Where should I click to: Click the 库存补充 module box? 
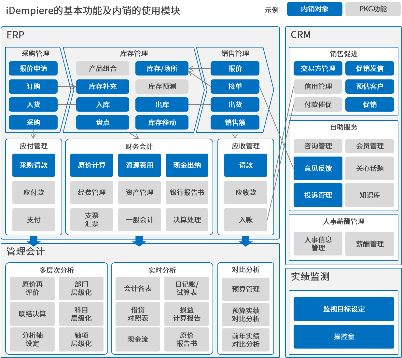(103, 87)
